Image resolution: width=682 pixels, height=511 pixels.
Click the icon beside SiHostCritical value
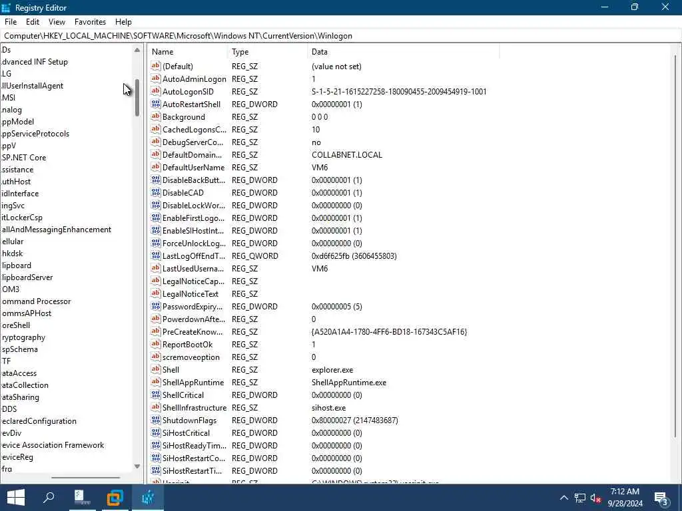(x=155, y=432)
